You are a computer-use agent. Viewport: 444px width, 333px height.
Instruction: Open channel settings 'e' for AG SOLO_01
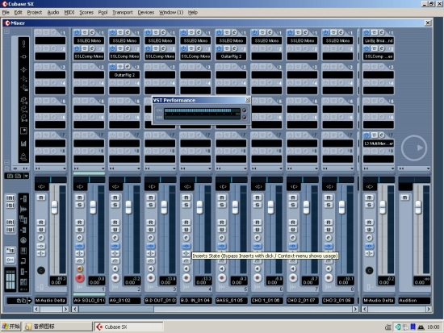(x=80, y=238)
